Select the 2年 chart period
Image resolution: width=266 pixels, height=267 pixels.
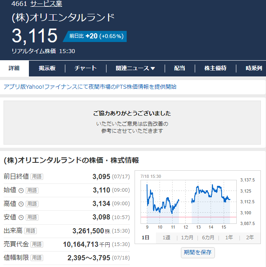tap(250, 238)
